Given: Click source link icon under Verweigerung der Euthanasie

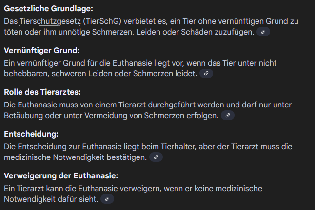Looking at the screenshot, I should 107,199.
